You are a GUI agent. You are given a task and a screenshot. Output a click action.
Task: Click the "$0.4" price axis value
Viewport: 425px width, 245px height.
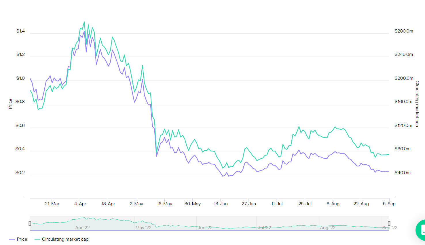click(20, 149)
